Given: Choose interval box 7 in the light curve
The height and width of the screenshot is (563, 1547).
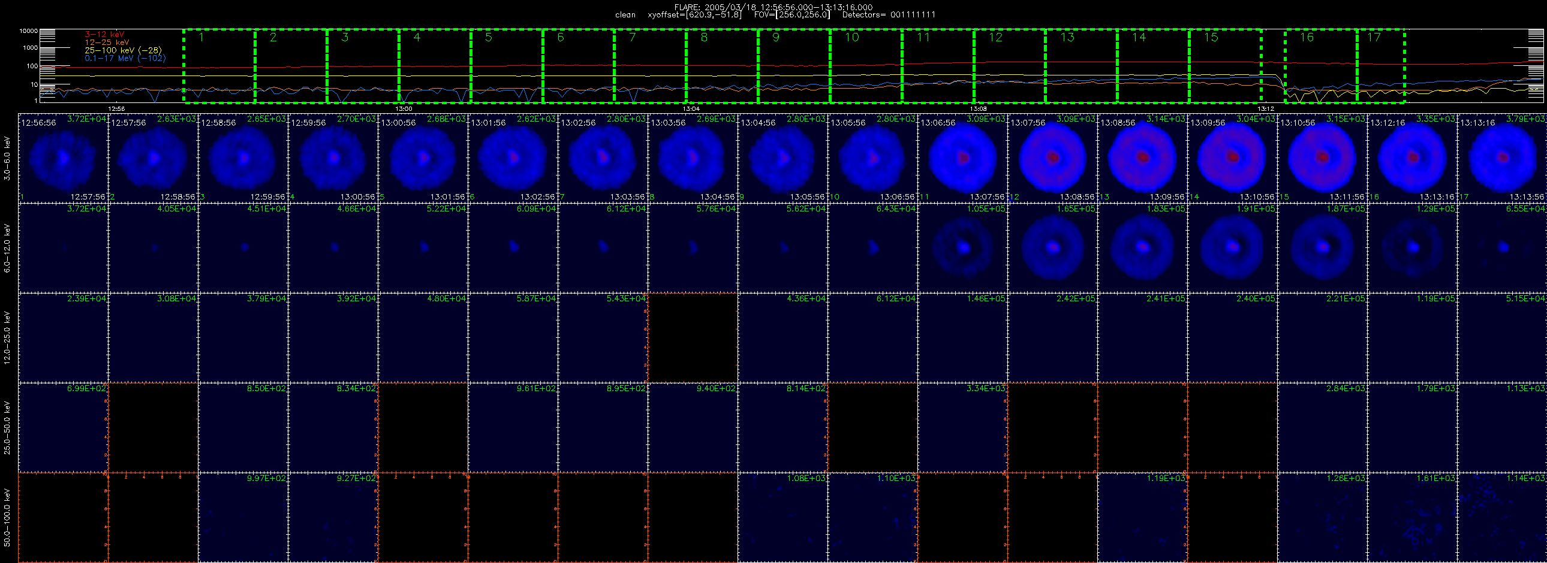Looking at the screenshot, I should 651,65.
